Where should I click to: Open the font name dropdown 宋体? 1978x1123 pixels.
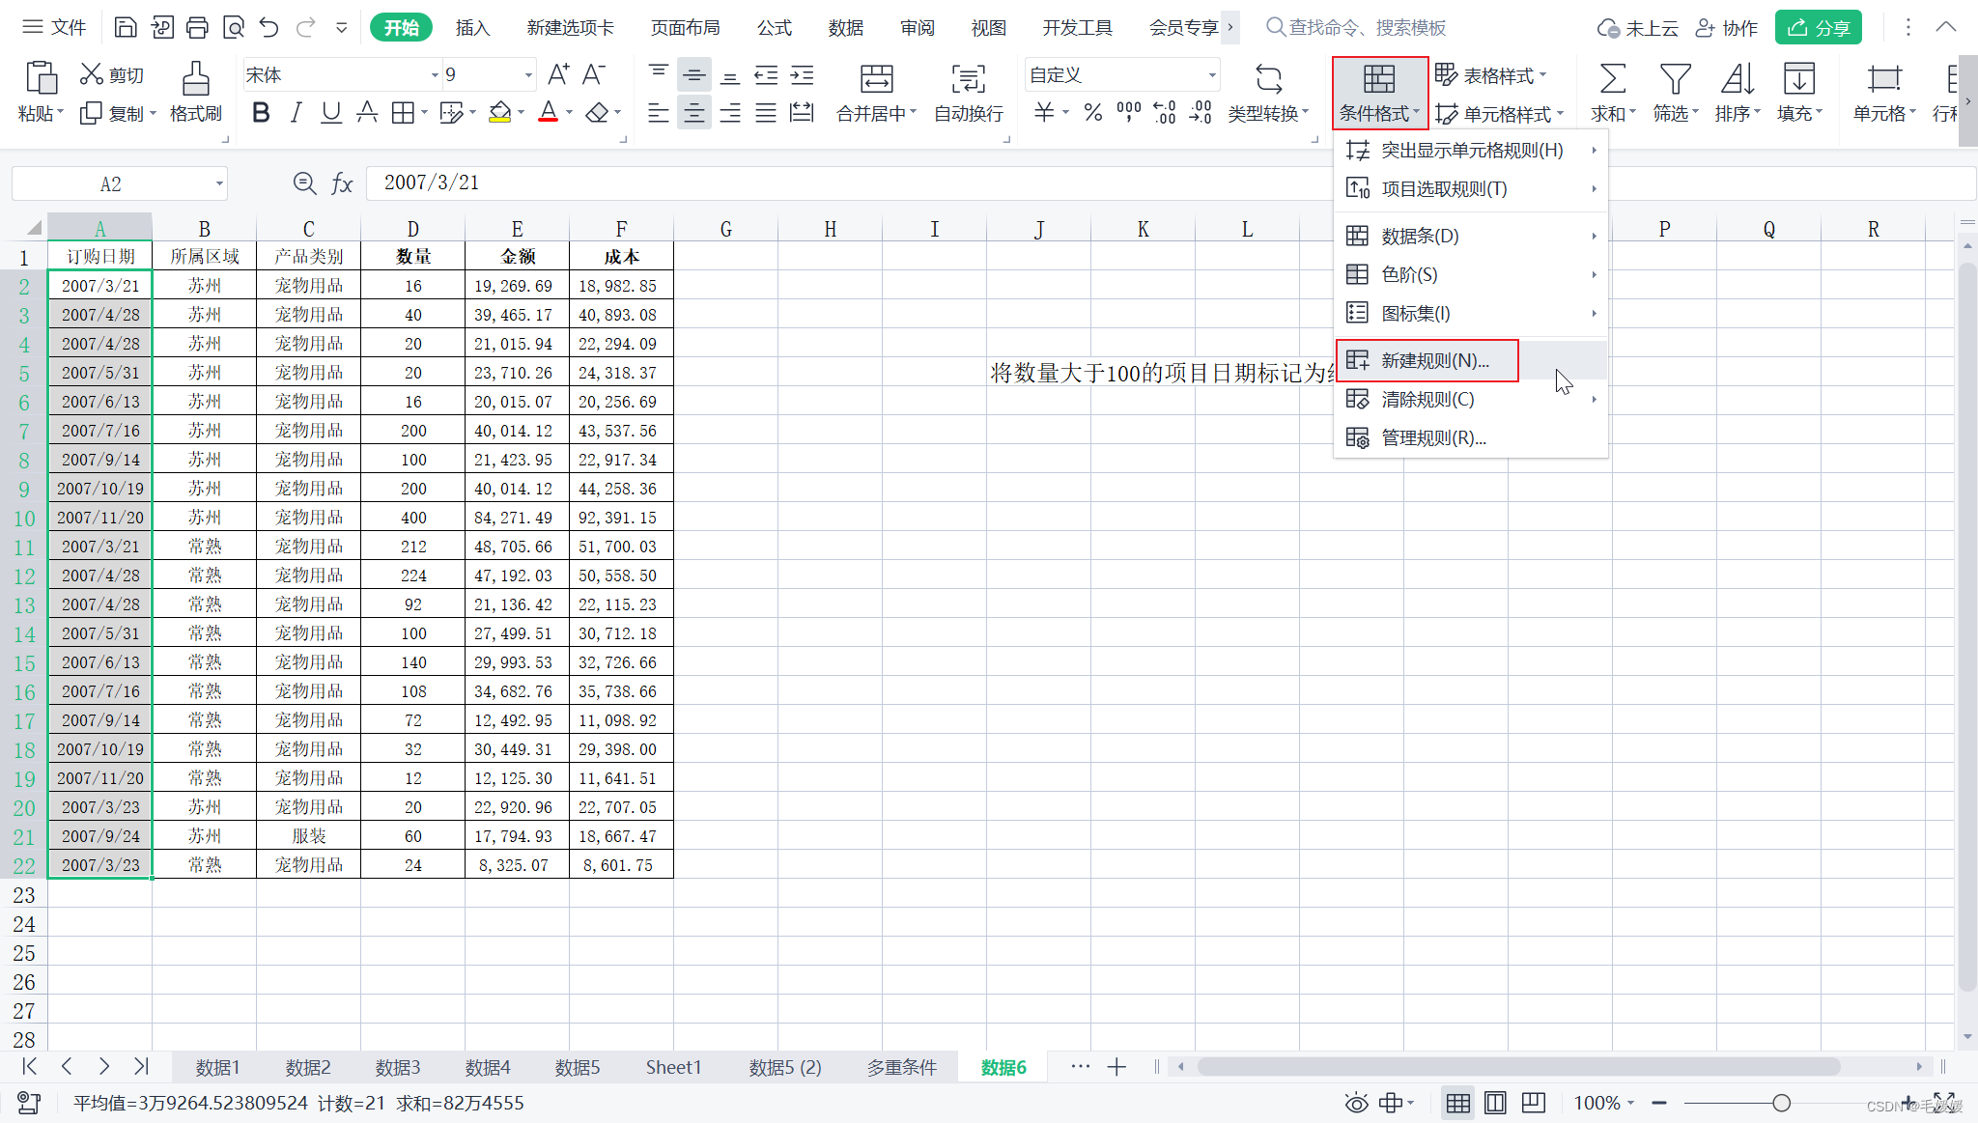pyautogui.click(x=434, y=75)
